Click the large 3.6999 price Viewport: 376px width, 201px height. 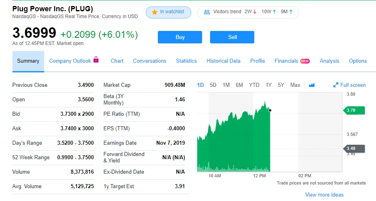(x=34, y=33)
